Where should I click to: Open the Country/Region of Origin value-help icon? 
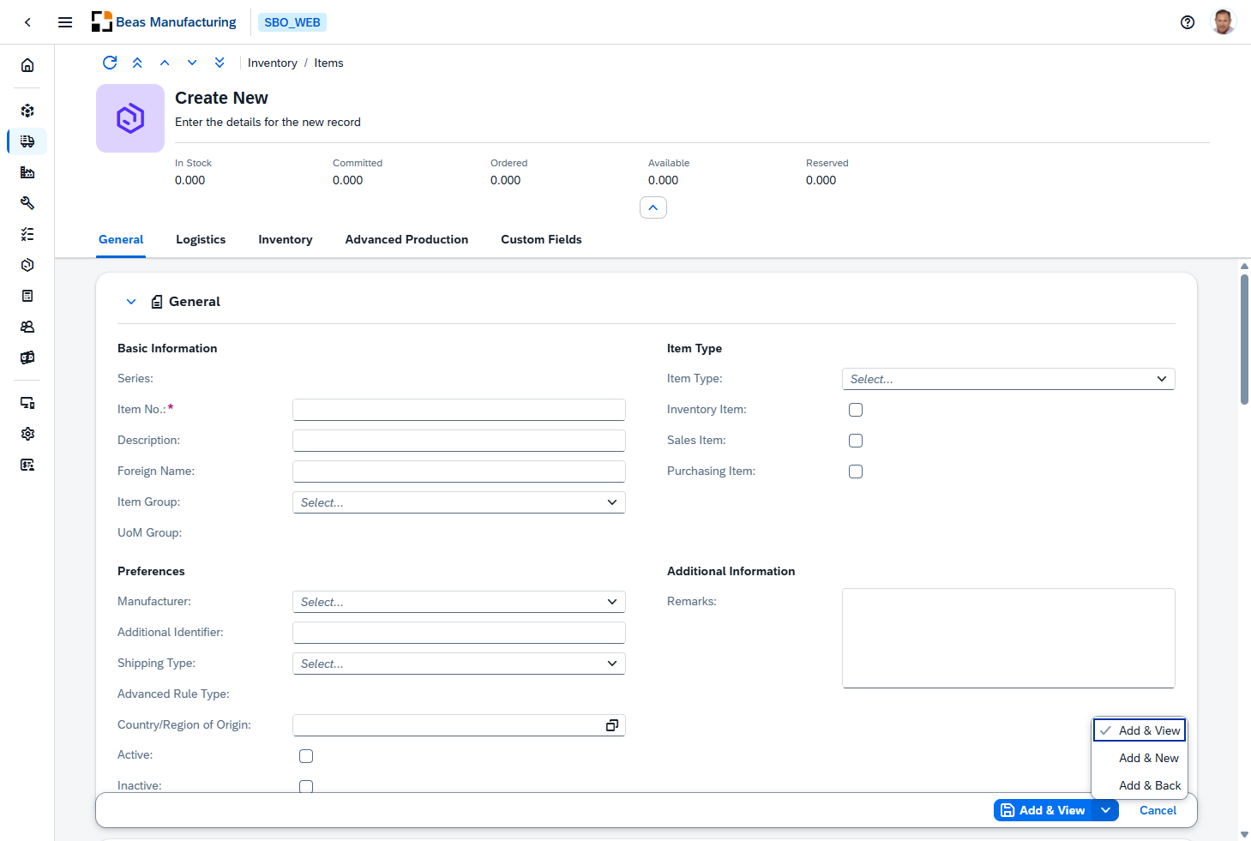click(x=612, y=725)
